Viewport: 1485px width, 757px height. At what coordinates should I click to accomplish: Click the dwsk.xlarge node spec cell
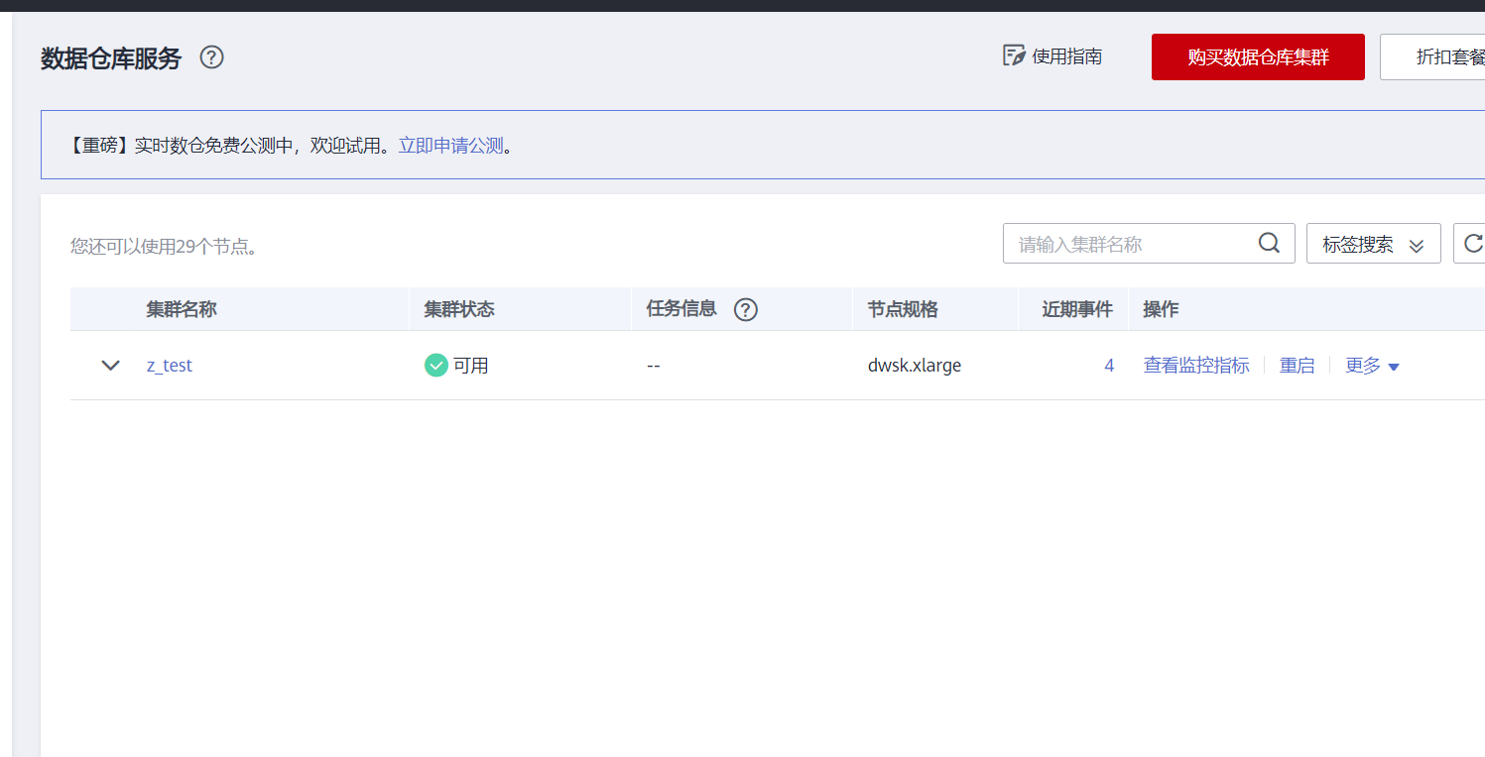(915, 366)
